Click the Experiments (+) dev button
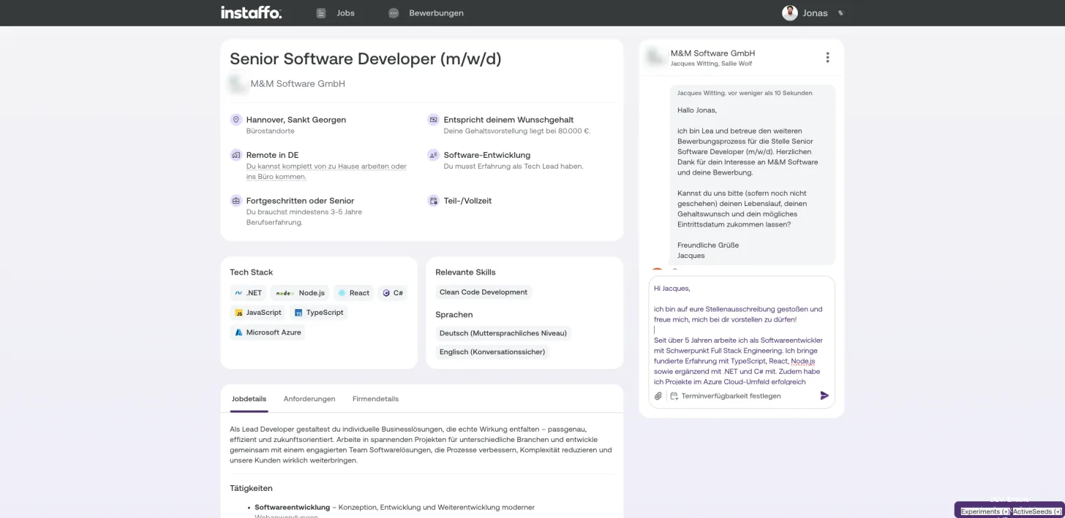 tap(985, 511)
